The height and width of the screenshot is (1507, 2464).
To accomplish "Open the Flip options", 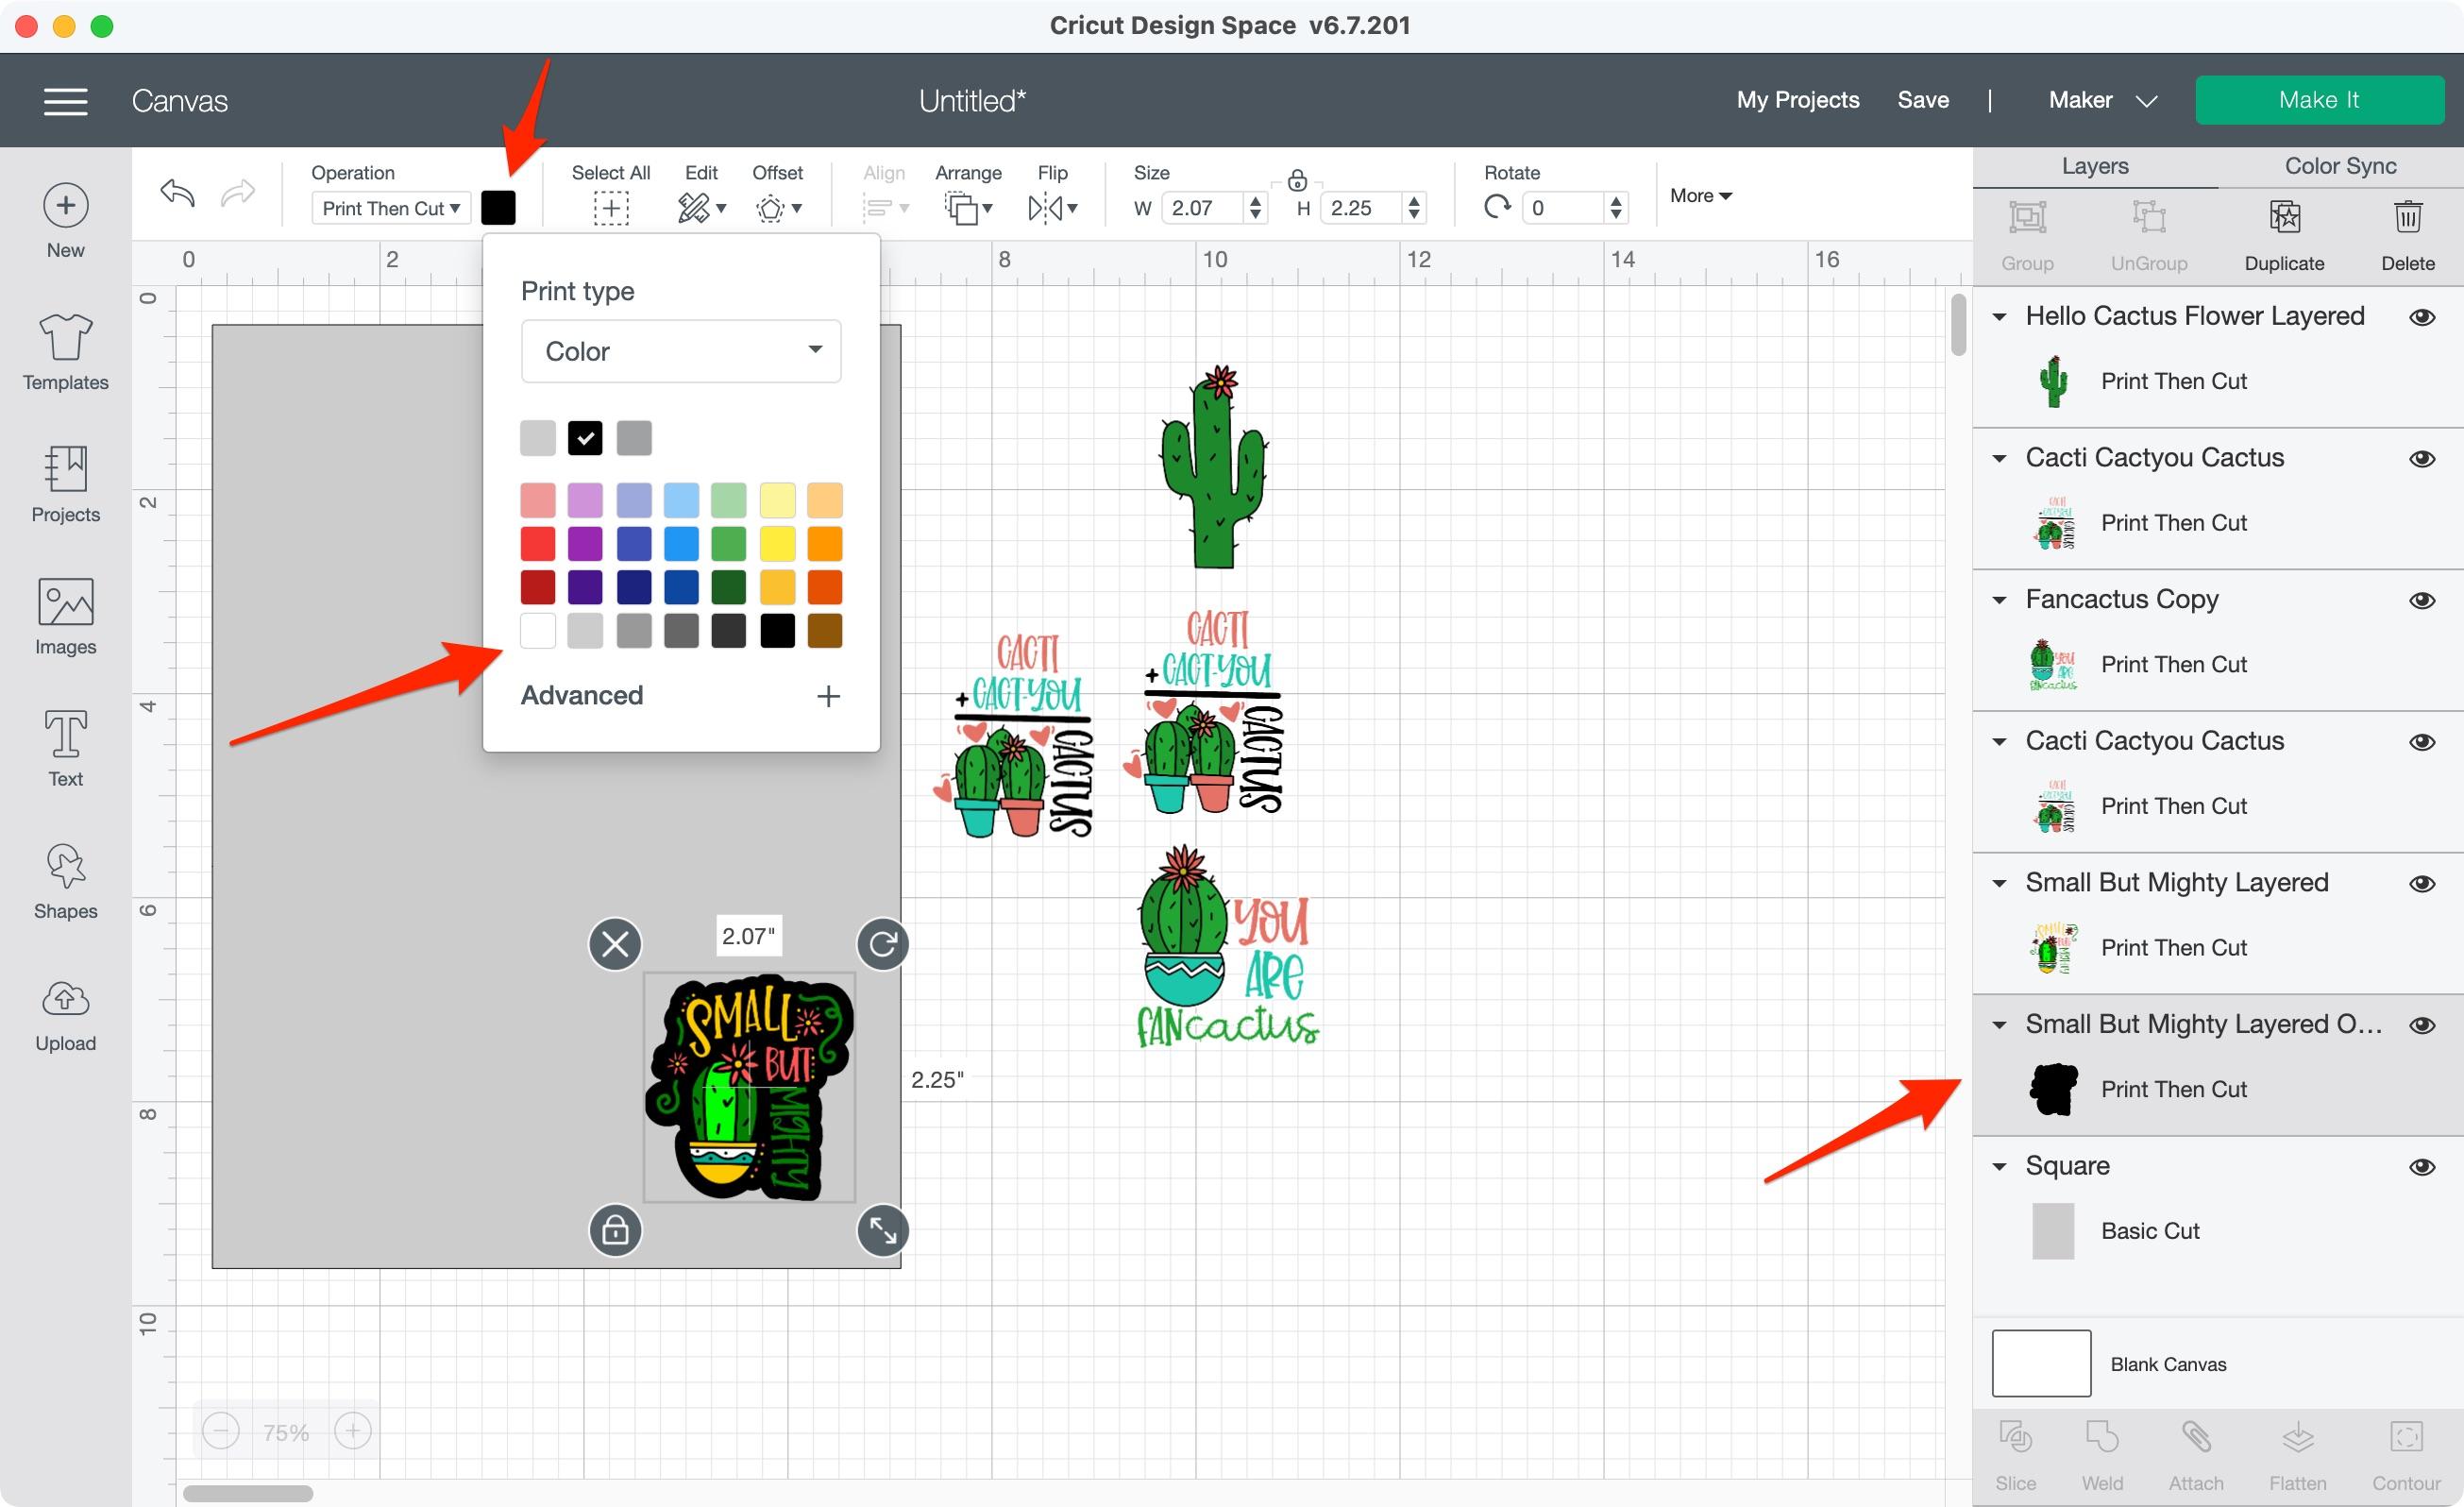I will [x=1052, y=208].
